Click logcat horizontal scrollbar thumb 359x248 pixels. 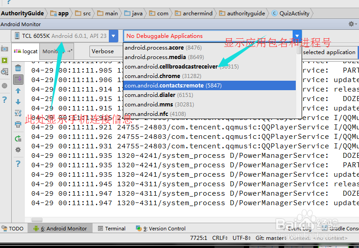pos(37,220)
